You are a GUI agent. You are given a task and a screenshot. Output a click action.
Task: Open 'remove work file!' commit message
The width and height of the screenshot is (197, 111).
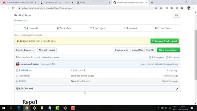(48, 64)
